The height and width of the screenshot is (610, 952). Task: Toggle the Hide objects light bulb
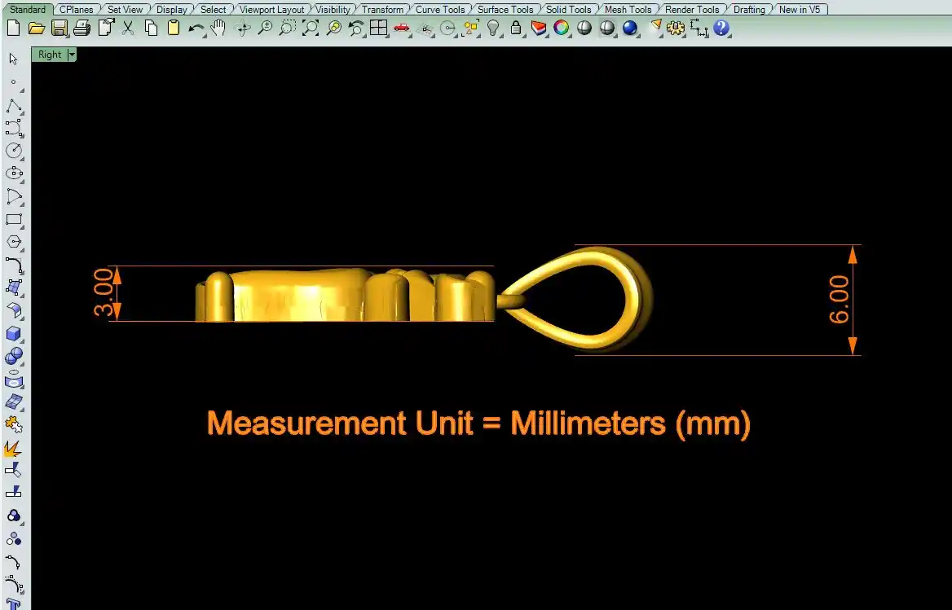493,29
